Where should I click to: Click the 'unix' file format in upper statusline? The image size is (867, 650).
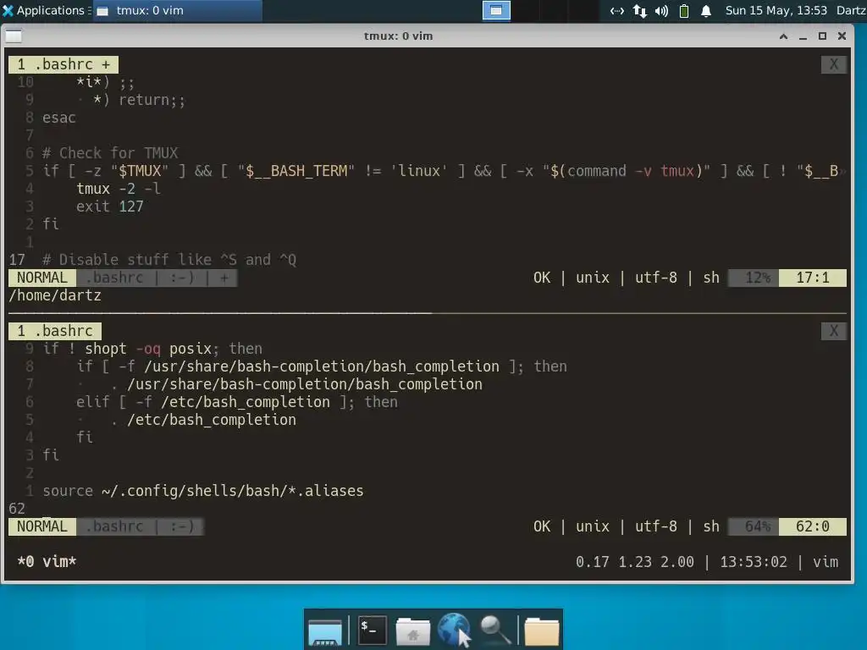pyautogui.click(x=592, y=278)
